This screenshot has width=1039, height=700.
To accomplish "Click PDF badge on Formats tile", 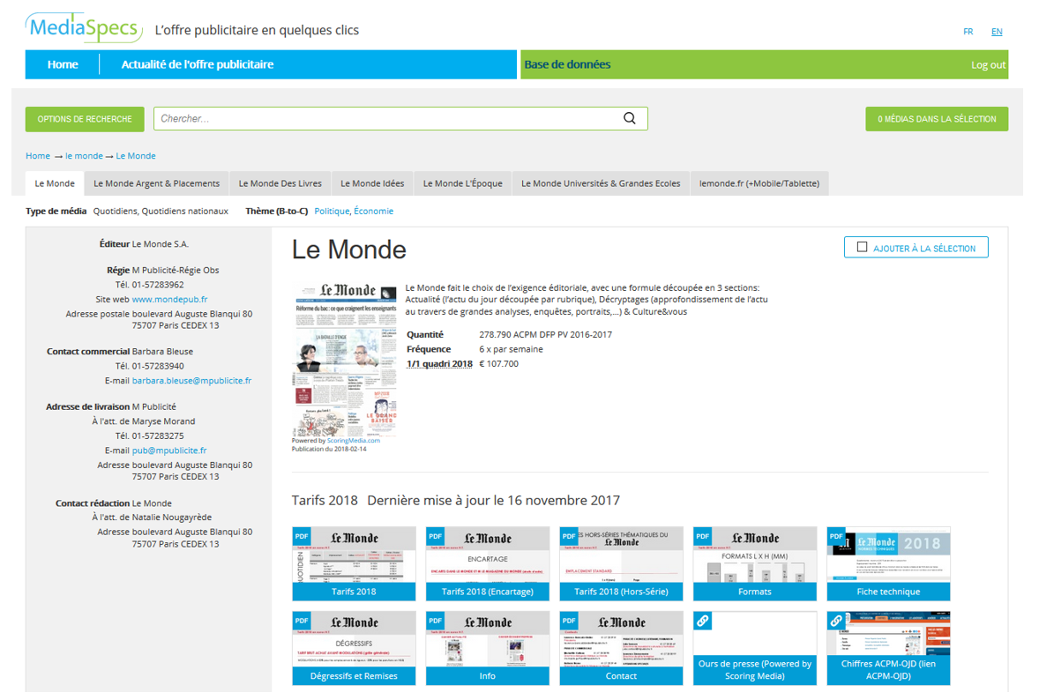I will tap(703, 536).
